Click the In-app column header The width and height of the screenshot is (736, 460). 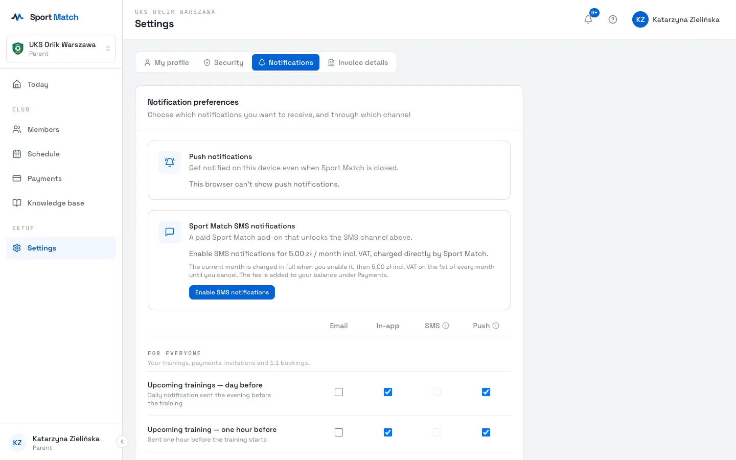click(x=388, y=326)
